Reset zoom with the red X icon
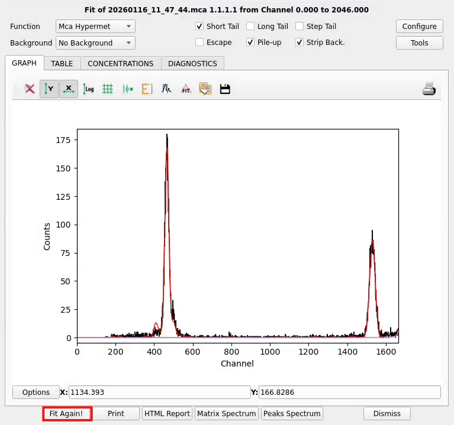 (30, 89)
